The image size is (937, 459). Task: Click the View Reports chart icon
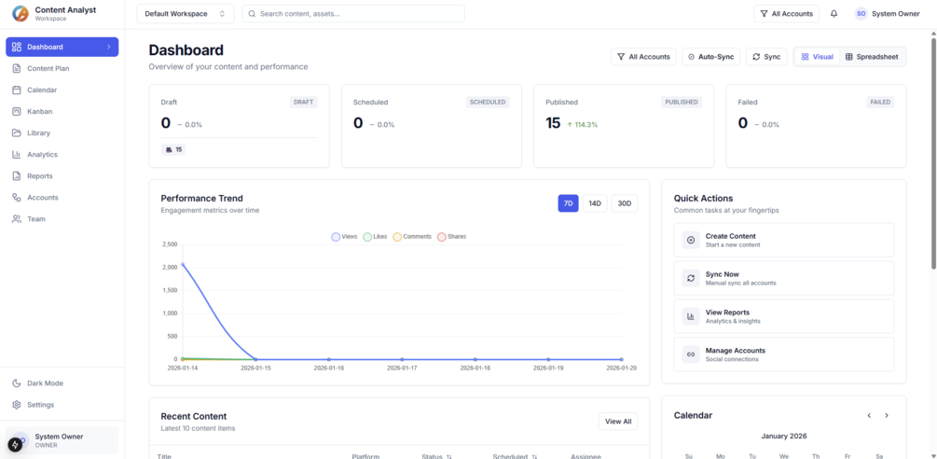[691, 316]
